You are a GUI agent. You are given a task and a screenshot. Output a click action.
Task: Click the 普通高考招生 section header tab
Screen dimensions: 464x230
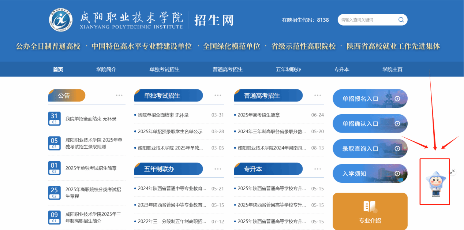pos(268,96)
